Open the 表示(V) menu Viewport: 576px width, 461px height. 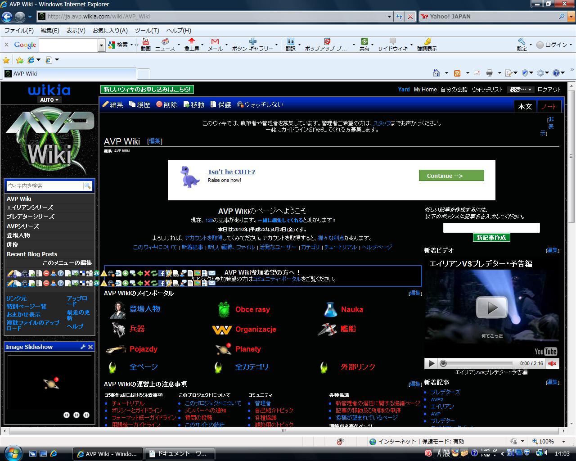(x=76, y=31)
